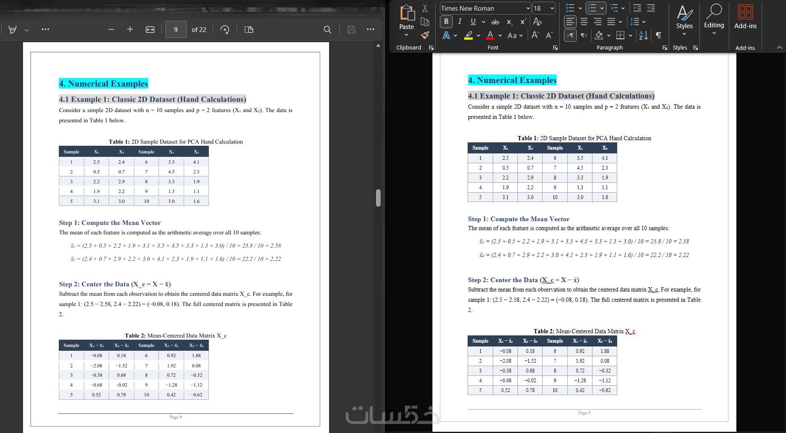
Task: Increase font size with grow icon
Action: click(535, 35)
